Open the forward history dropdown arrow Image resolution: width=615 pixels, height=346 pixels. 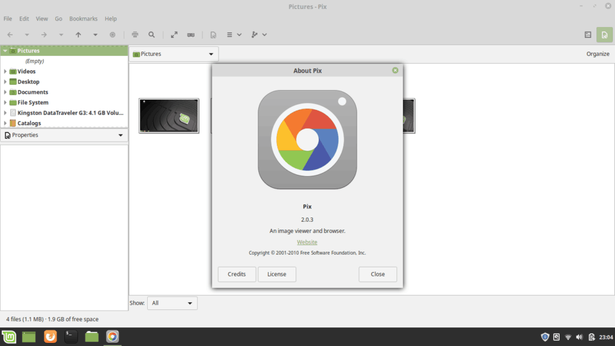(x=61, y=34)
